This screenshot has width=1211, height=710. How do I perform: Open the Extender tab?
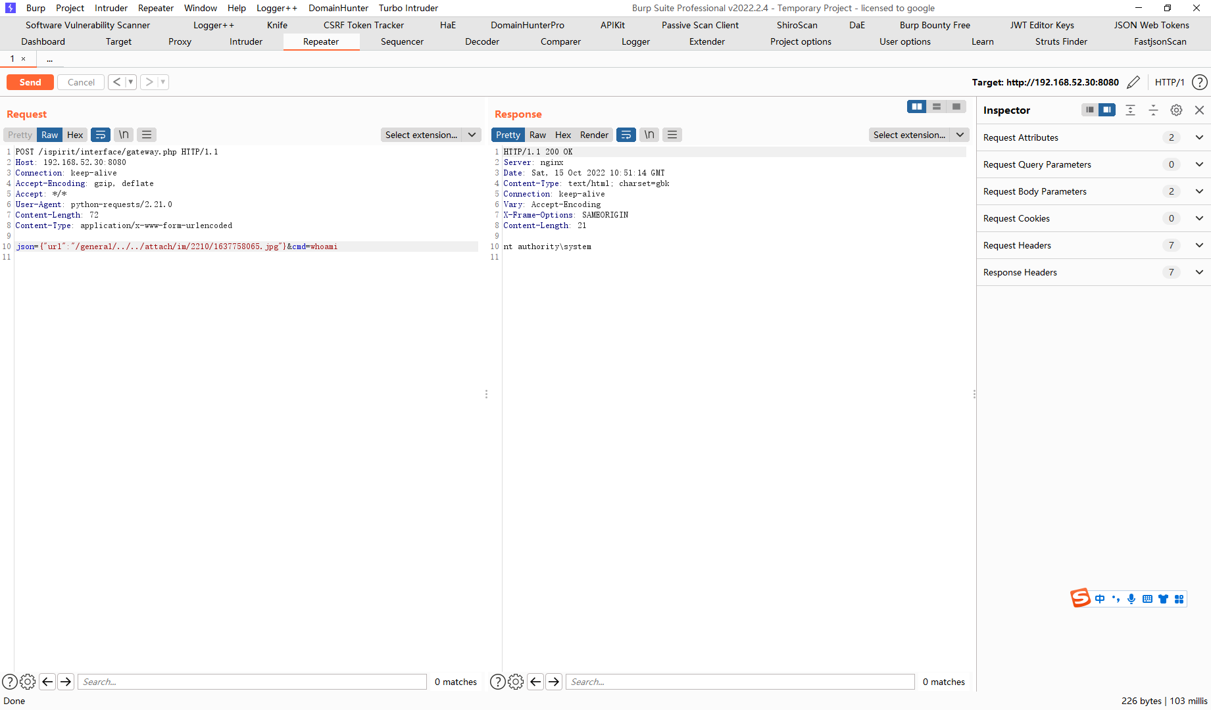[x=707, y=41]
